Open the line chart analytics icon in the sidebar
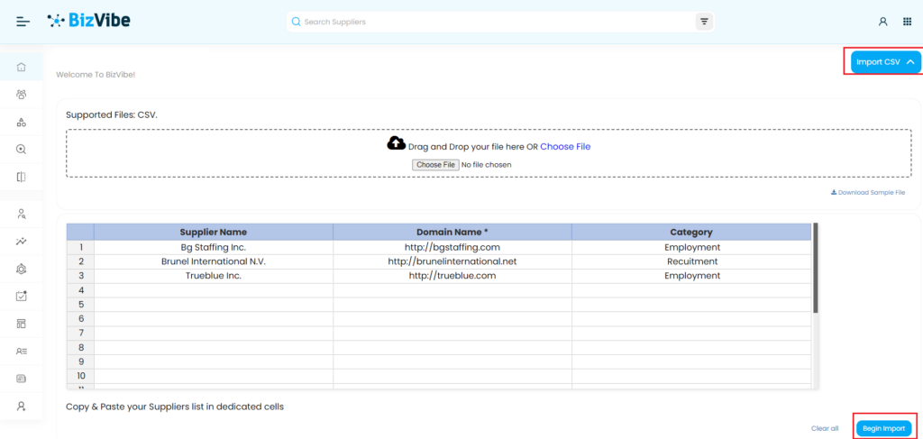 22,242
